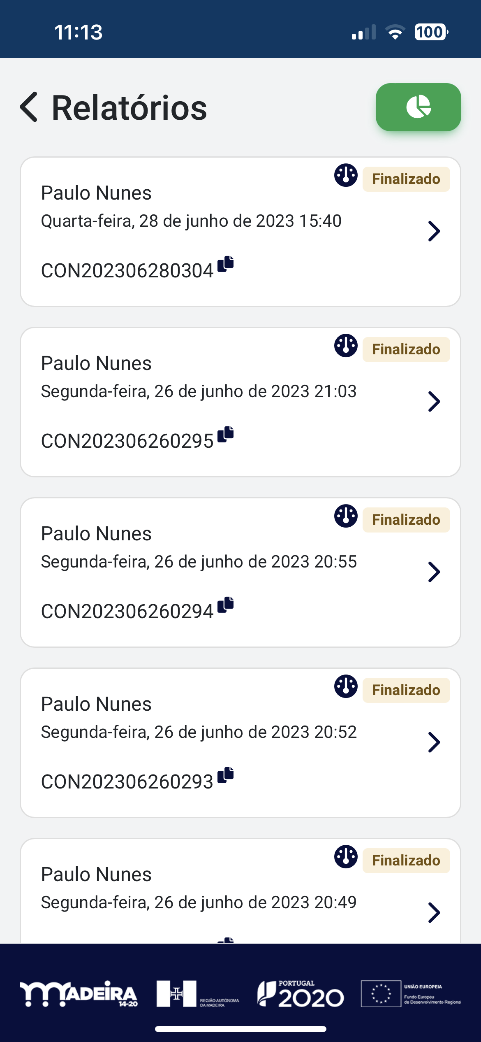Go back using the arrow beside Relatórios
This screenshot has width=481, height=1042.
coord(29,107)
